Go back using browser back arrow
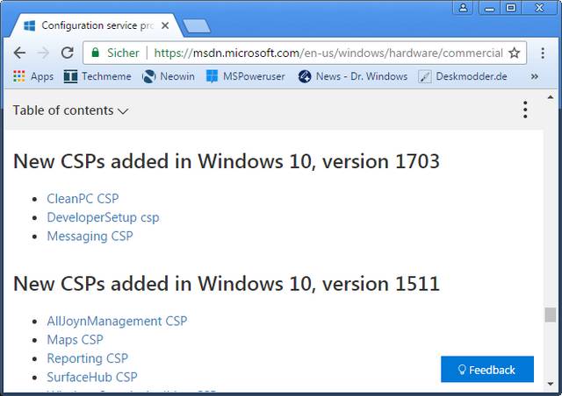This screenshot has height=396, width=562. pyautogui.click(x=19, y=53)
